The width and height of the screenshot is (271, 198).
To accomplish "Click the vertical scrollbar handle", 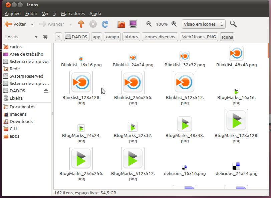I will pyautogui.click(x=268, y=51).
